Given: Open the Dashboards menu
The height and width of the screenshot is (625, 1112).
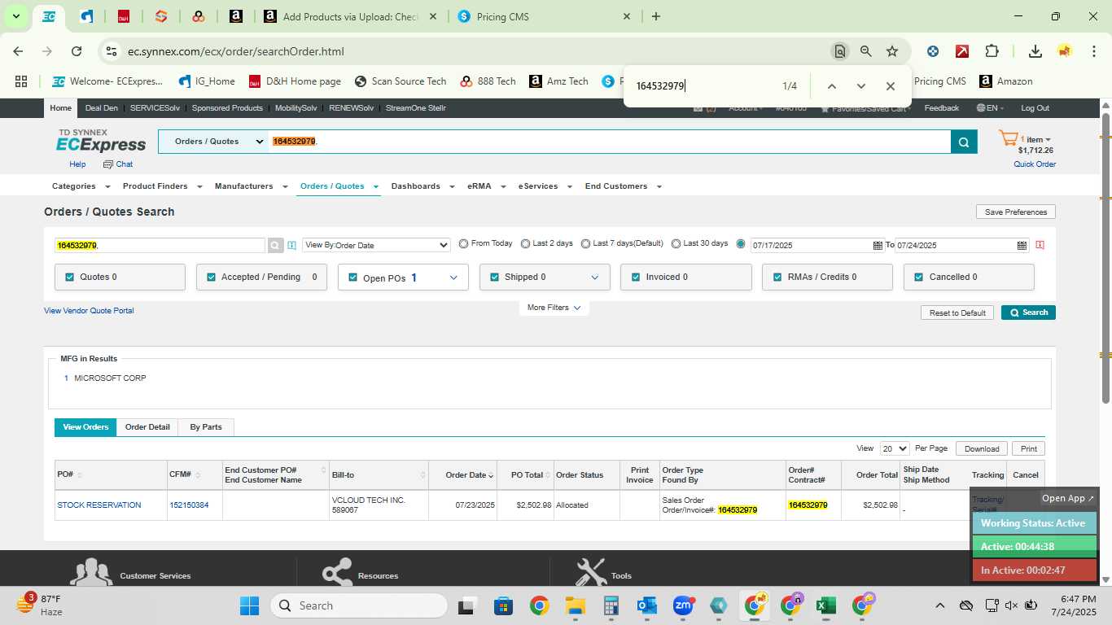Looking at the screenshot, I should (422, 186).
